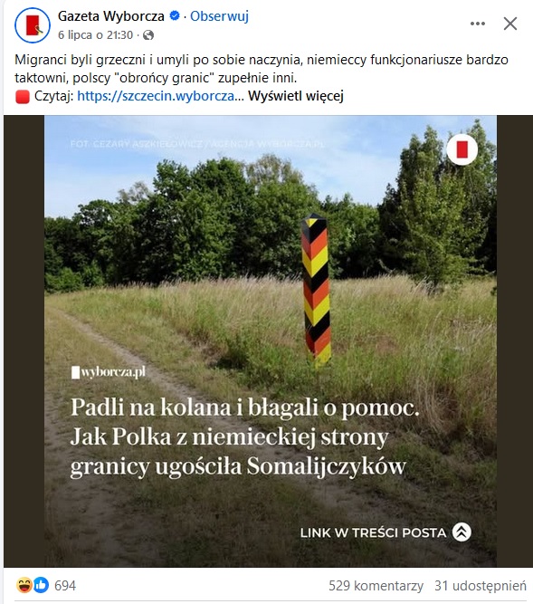Image resolution: width=533 pixels, height=604 pixels.
Task: Close the post with the X button
Action: (510, 24)
